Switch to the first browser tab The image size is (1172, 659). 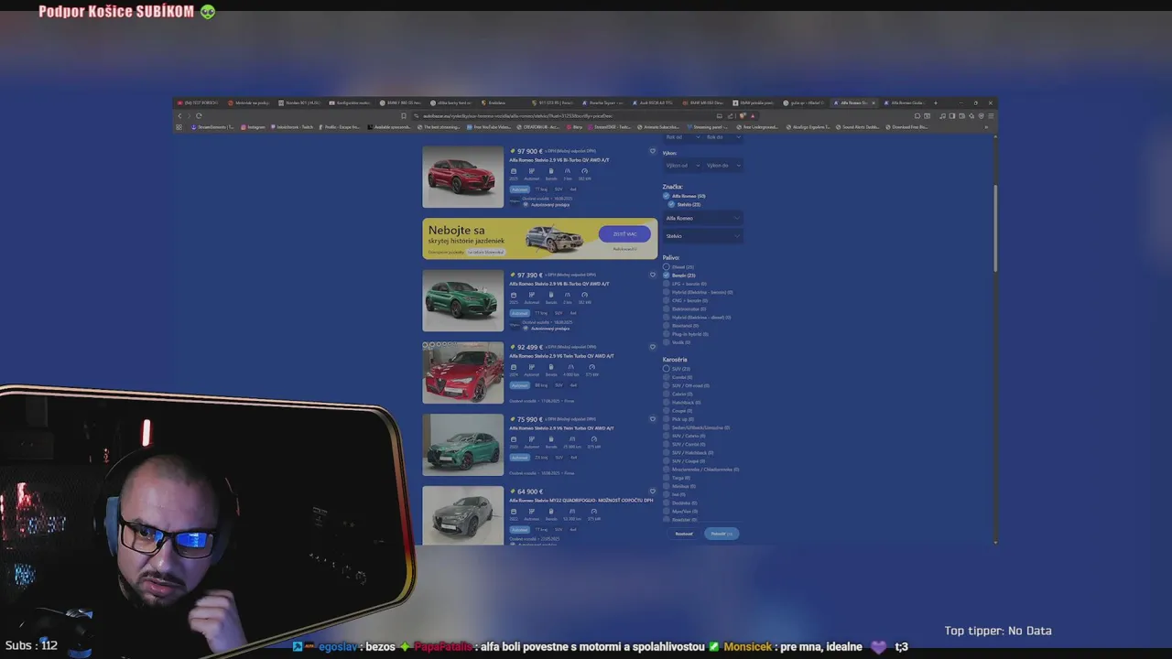click(199, 103)
